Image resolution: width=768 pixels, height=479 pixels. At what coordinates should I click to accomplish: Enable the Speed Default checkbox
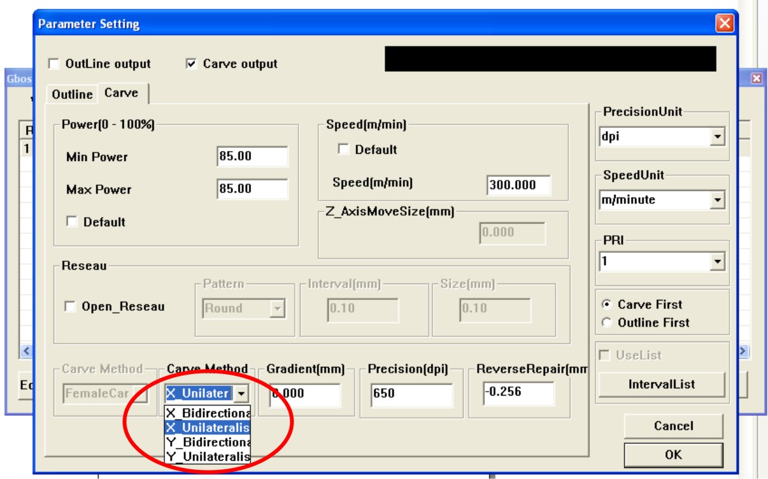click(344, 149)
